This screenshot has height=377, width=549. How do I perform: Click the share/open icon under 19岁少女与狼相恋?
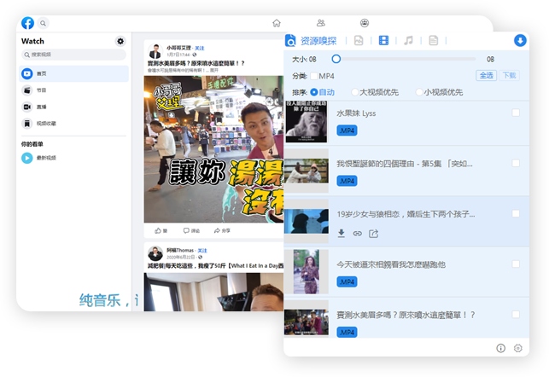(x=374, y=233)
